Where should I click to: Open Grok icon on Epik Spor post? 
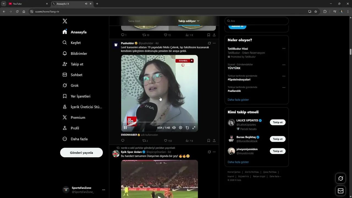(x=209, y=152)
